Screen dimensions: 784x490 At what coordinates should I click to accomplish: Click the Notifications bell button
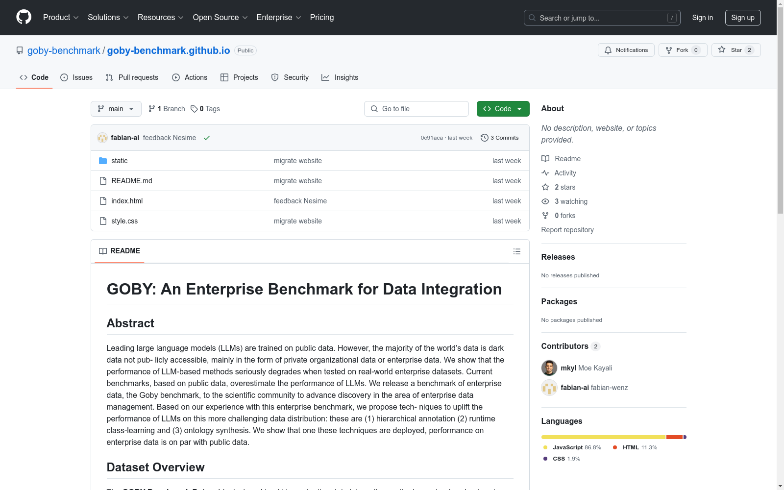(626, 50)
